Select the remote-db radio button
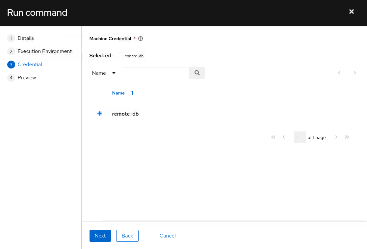This screenshot has height=249, width=367. 99,114
